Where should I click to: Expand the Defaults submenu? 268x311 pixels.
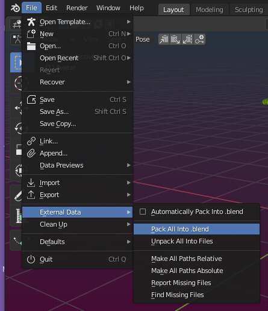point(78,242)
